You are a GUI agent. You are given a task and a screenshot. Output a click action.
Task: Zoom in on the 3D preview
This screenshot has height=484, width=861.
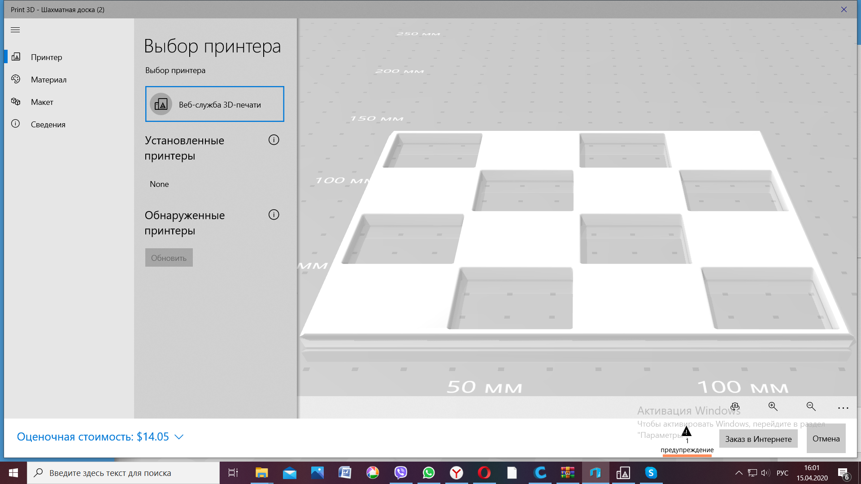(x=773, y=406)
